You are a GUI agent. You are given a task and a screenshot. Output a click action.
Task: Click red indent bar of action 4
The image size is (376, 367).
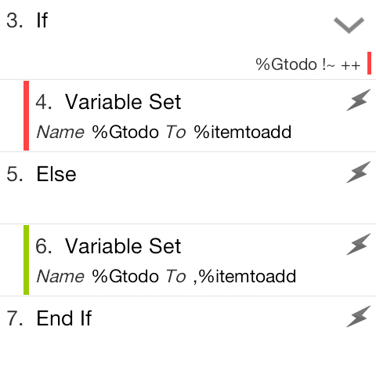point(26,115)
